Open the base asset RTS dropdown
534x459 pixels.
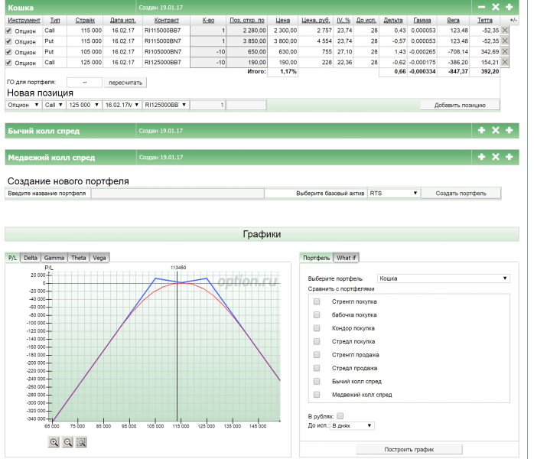(x=393, y=194)
